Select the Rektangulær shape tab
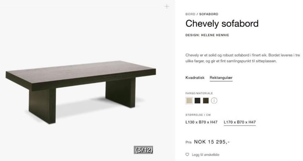The image size is (303, 161). point(221,78)
